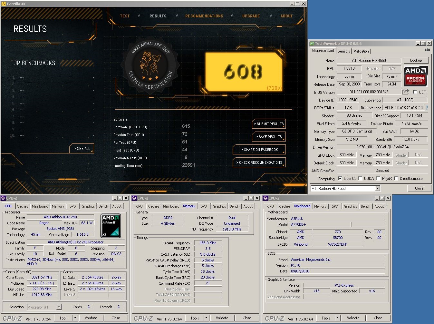Screen dimensions: 434x324
Task: Open the Processor #1 selection dropdown
Action: [x=59, y=307]
